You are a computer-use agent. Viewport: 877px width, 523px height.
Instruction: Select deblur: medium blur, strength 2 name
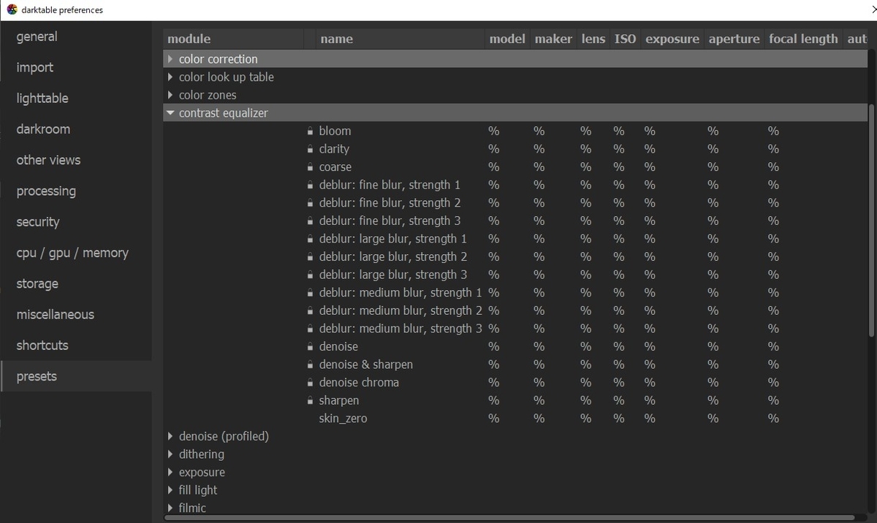click(400, 311)
